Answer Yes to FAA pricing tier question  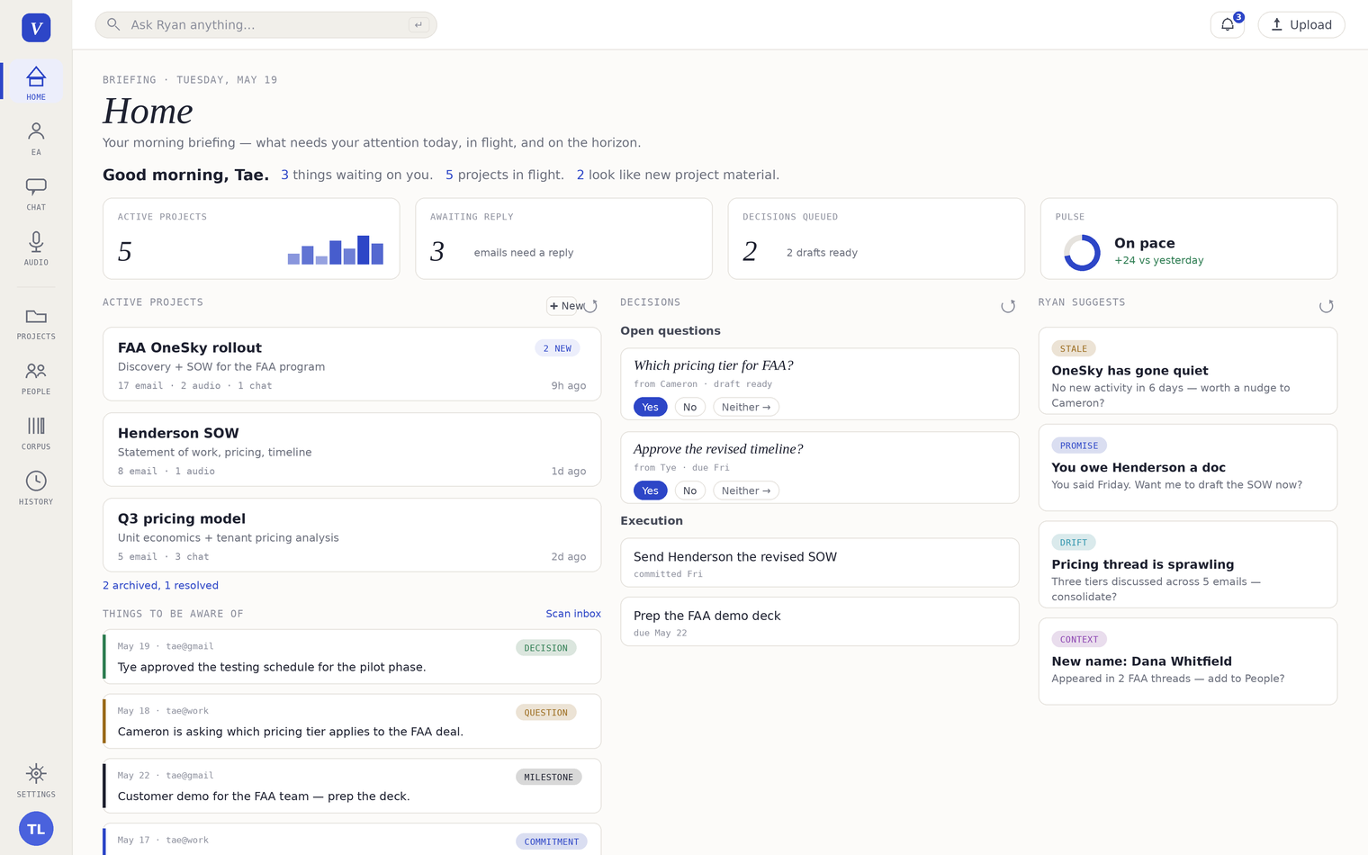(650, 407)
